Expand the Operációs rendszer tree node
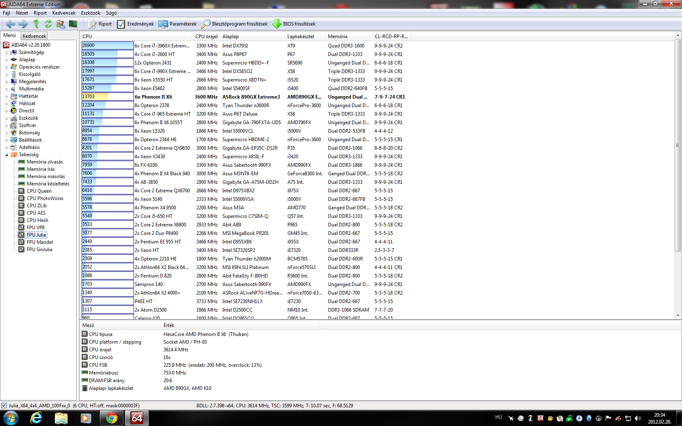This screenshot has width=682, height=426. [6, 67]
